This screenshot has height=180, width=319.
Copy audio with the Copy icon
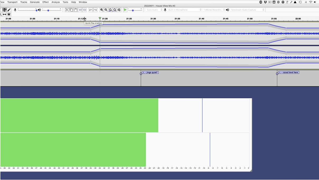coord(71,10)
